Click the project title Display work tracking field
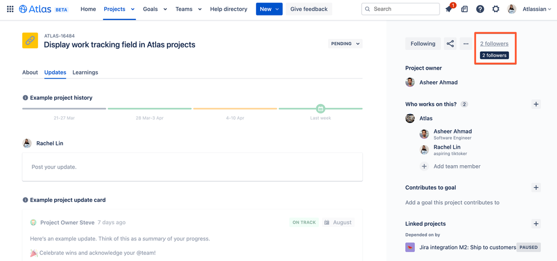557x261 pixels. point(119,45)
